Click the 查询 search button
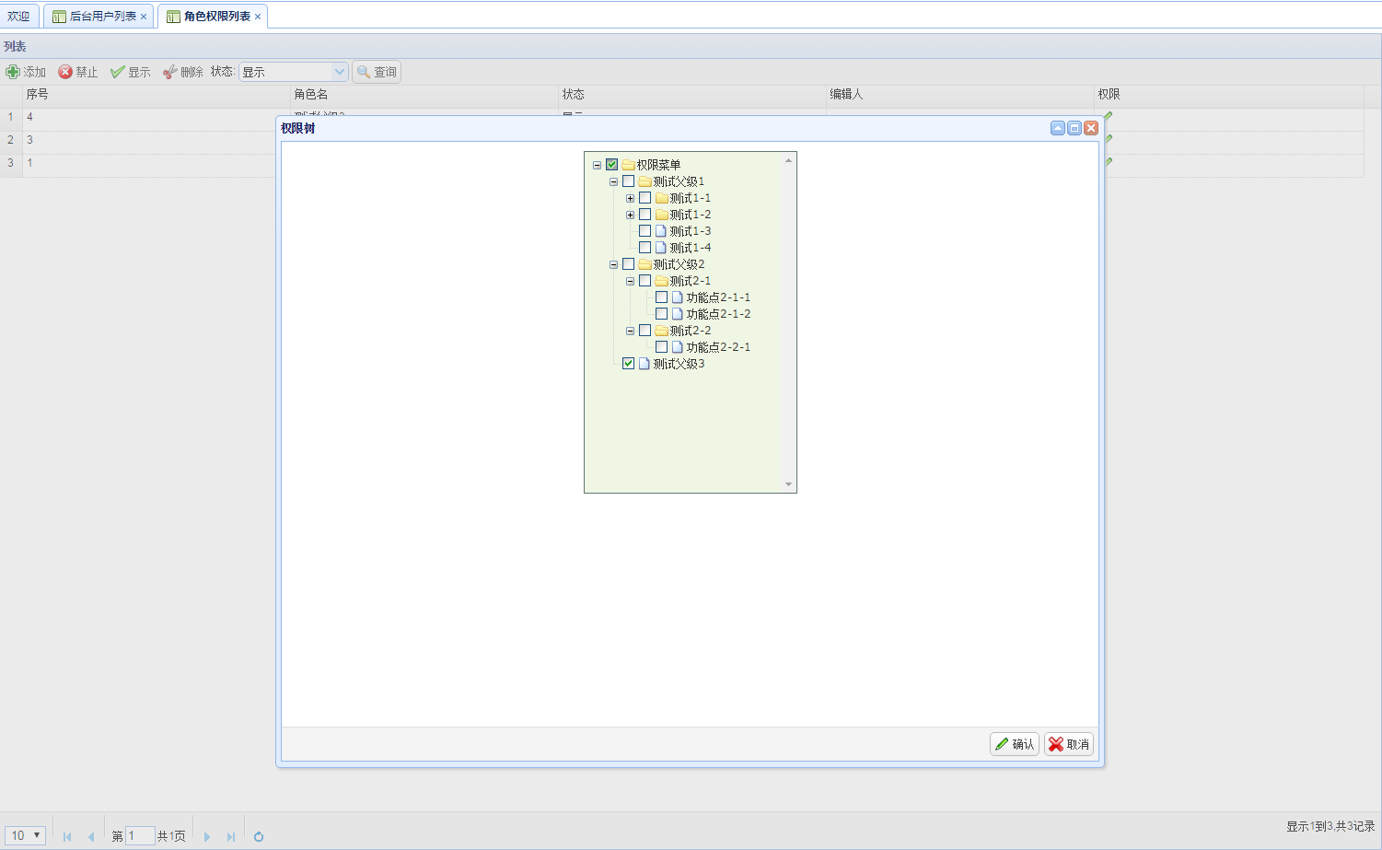The height and width of the screenshot is (850, 1382). click(377, 72)
